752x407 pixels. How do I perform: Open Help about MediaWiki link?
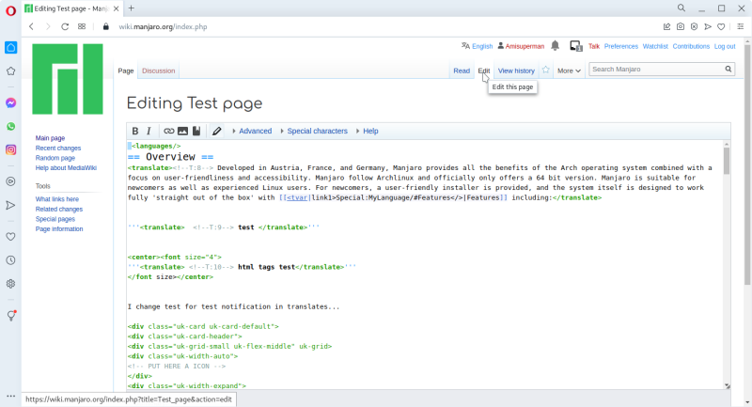tap(66, 168)
